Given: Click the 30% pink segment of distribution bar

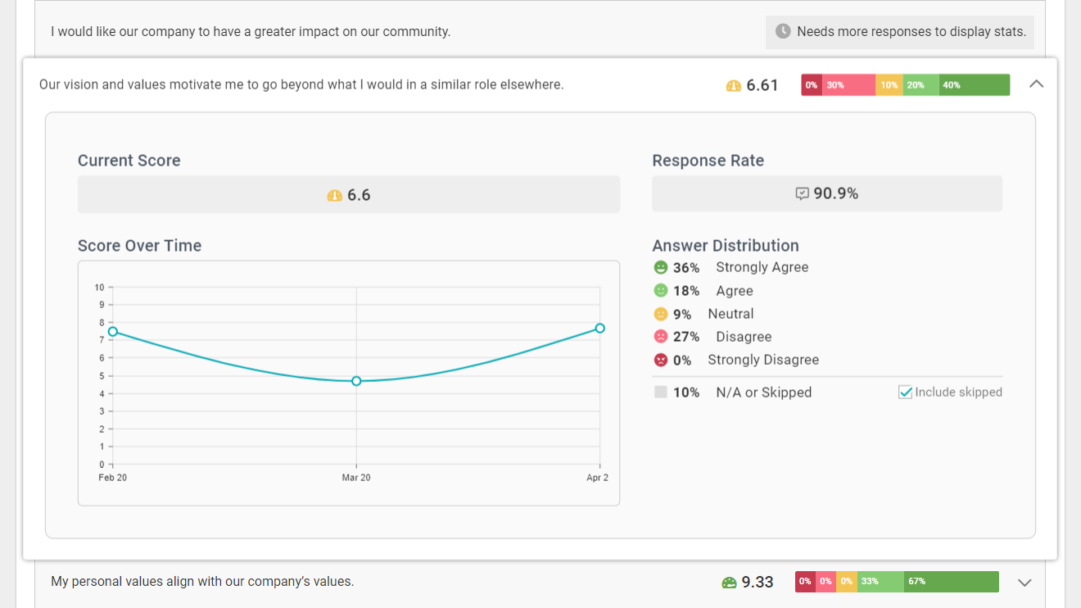Looking at the screenshot, I should coord(848,85).
